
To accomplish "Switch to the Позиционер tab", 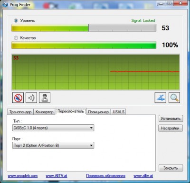I will tap(98, 112).
